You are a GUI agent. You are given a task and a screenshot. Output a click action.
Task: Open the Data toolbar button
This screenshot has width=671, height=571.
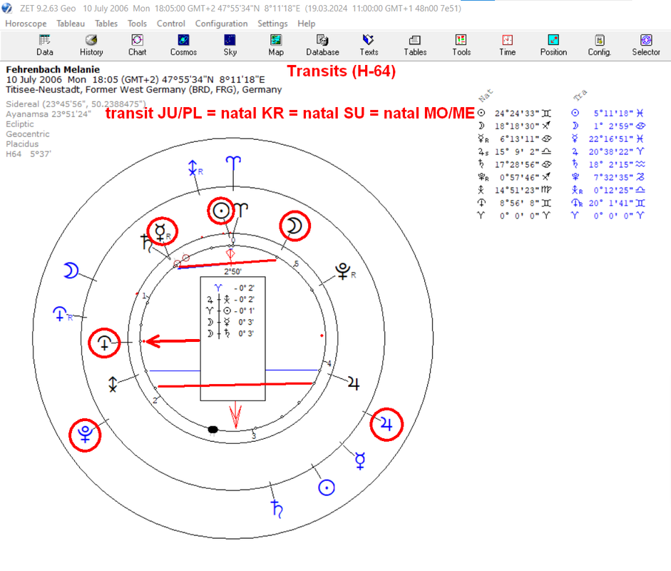tap(44, 46)
